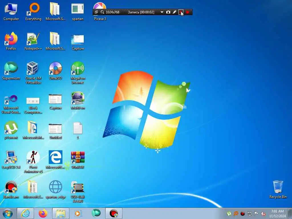Open the Recycle Bin
This screenshot has width=292, height=219.
click(278, 189)
